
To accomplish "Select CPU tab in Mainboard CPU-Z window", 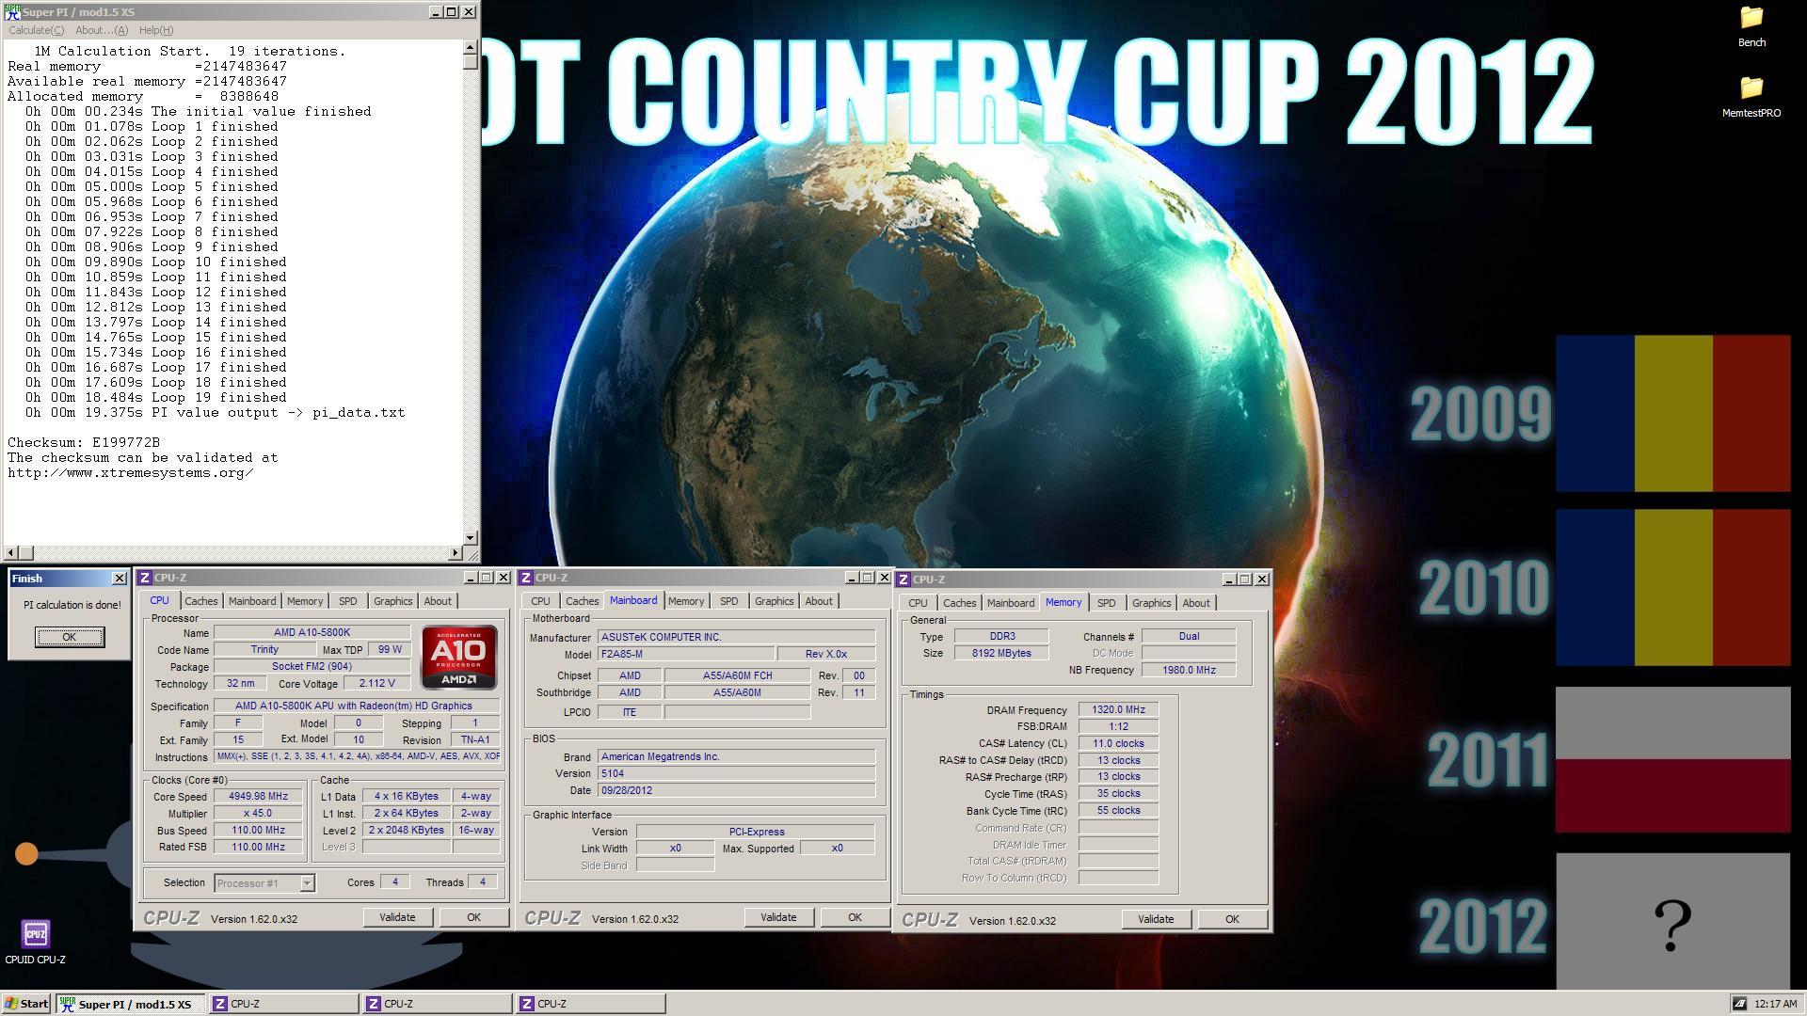I will [540, 601].
